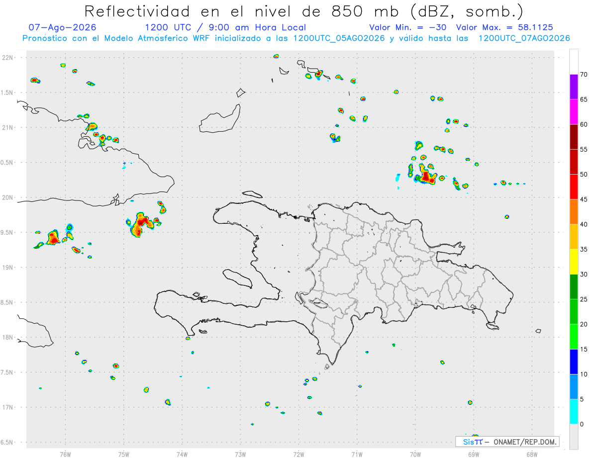This screenshot has height=461, width=597.
Task: Click the forecast valid-until time "1200UTC_07AGO2026"
Action: 524,38
